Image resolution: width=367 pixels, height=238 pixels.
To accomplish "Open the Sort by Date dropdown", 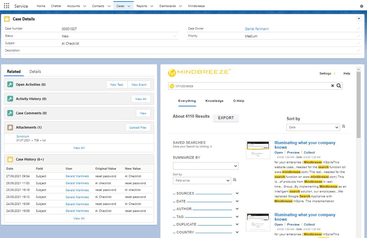I will point(313,127).
